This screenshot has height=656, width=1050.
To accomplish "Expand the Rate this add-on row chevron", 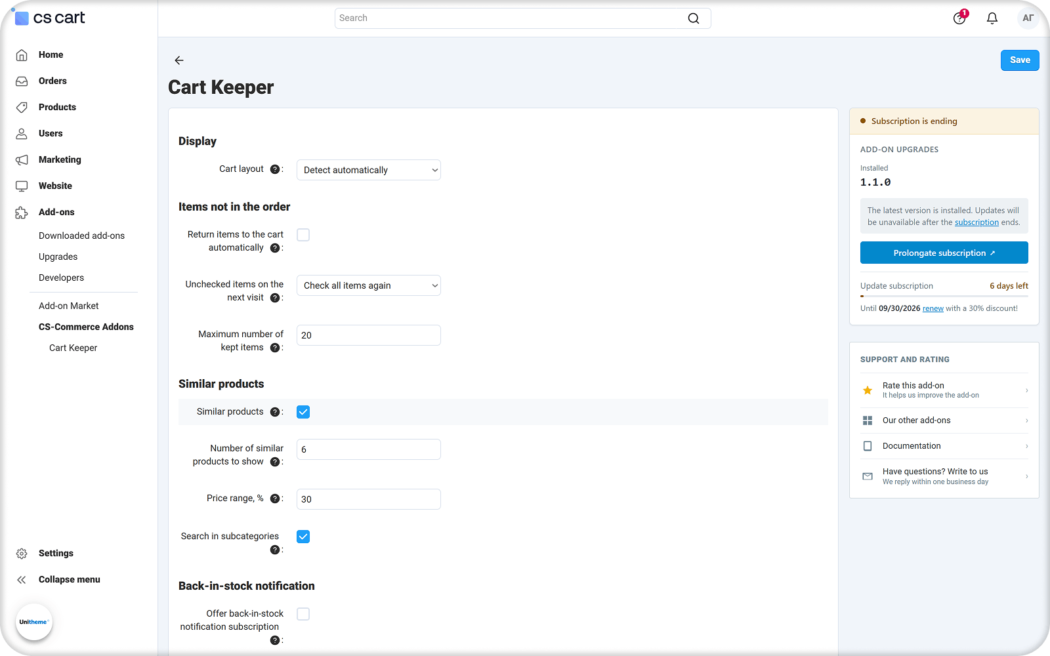I will (1026, 390).
